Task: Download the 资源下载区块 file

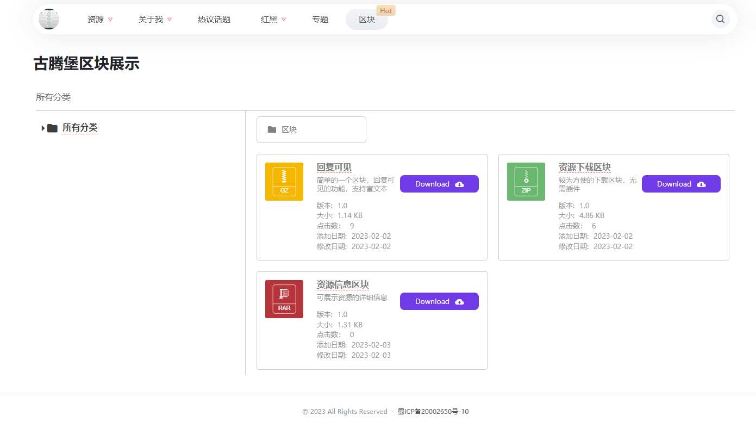Action: pyautogui.click(x=681, y=184)
